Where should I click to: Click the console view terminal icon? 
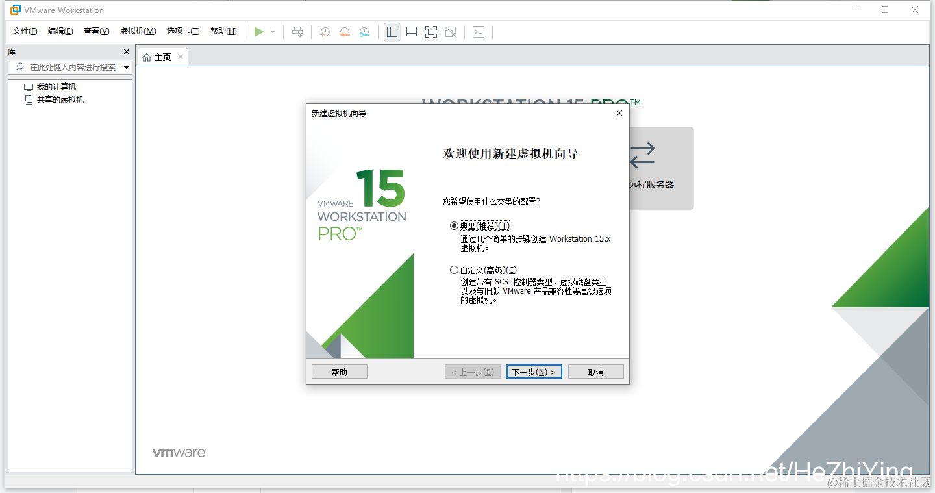click(x=479, y=32)
